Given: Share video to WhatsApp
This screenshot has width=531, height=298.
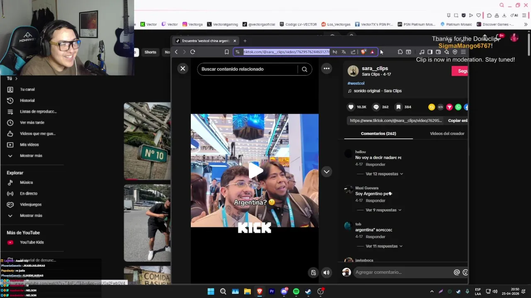Looking at the screenshot, I should coord(458,107).
